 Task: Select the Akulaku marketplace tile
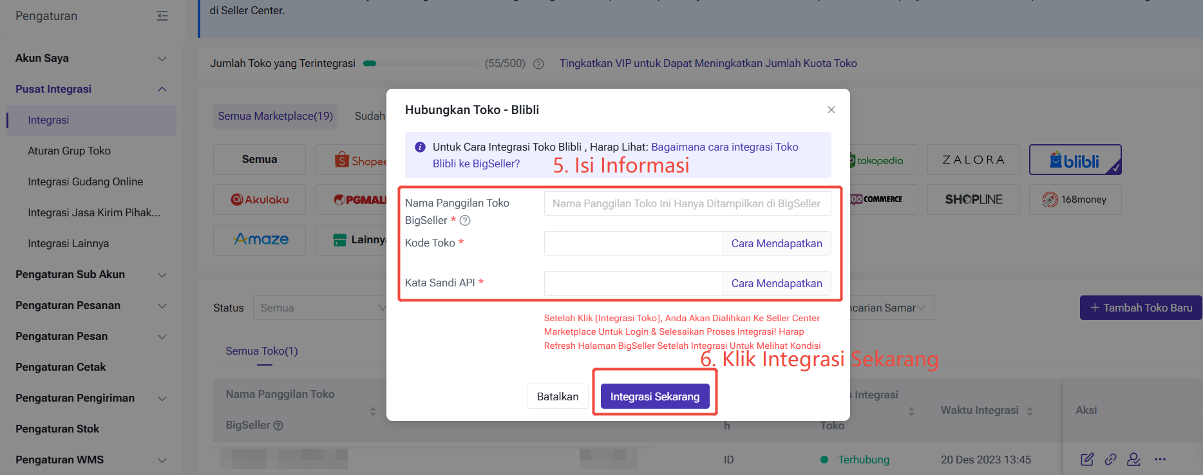point(260,200)
